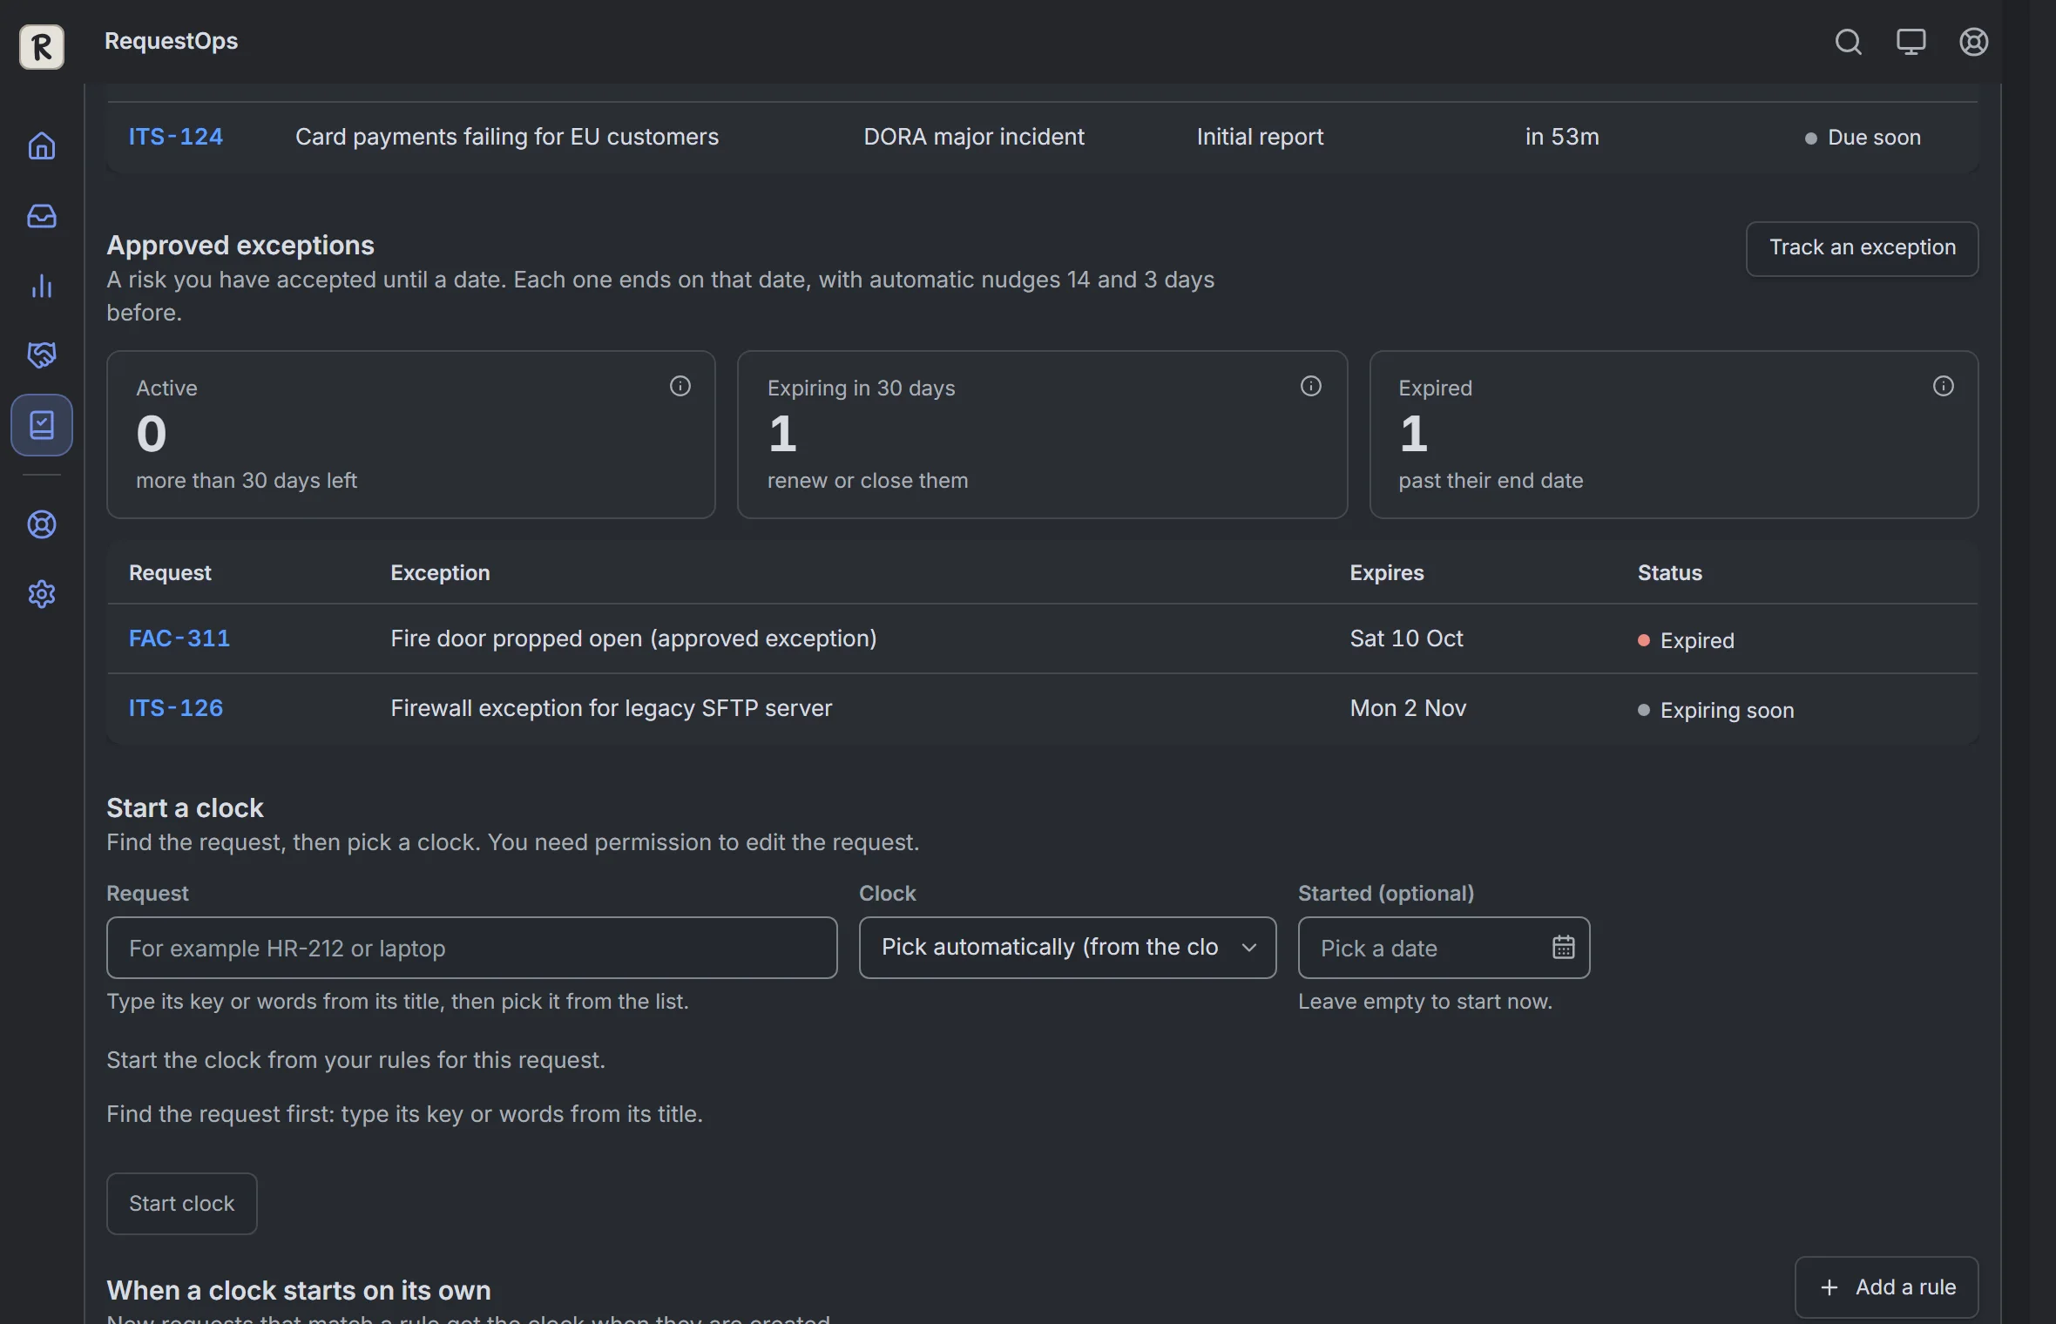Screen dimensions: 2056x1324
Task: Click the 'Mon 2 Nov' expiry date
Action: tap(1408, 708)
